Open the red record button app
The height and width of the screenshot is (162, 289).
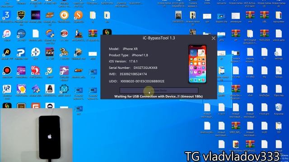pyautogui.click(x=7, y=71)
